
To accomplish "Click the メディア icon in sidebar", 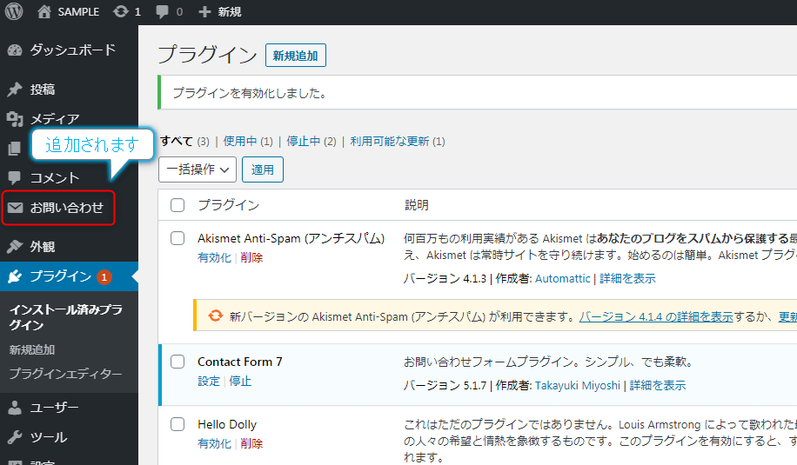I will (x=15, y=119).
